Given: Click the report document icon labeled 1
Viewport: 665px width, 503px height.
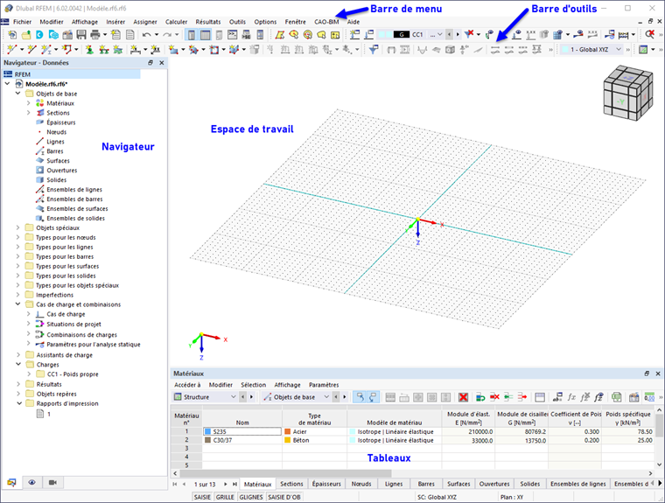Looking at the screenshot, I should click(40, 414).
